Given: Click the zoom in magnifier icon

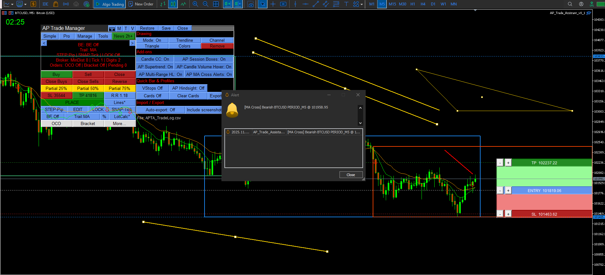Looking at the screenshot, I should pos(195,4).
